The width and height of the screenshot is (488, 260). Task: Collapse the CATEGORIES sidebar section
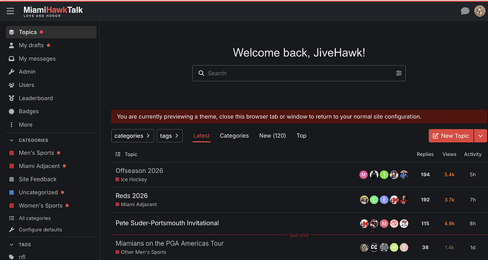[29, 141]
